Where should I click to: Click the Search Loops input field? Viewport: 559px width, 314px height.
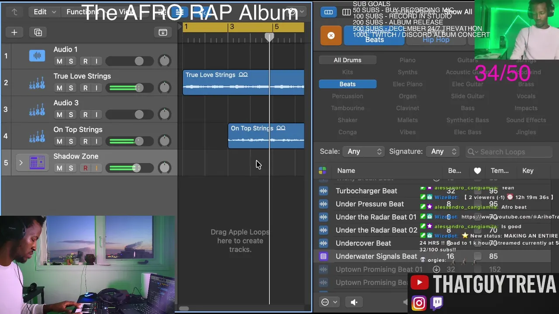[509, 152]
